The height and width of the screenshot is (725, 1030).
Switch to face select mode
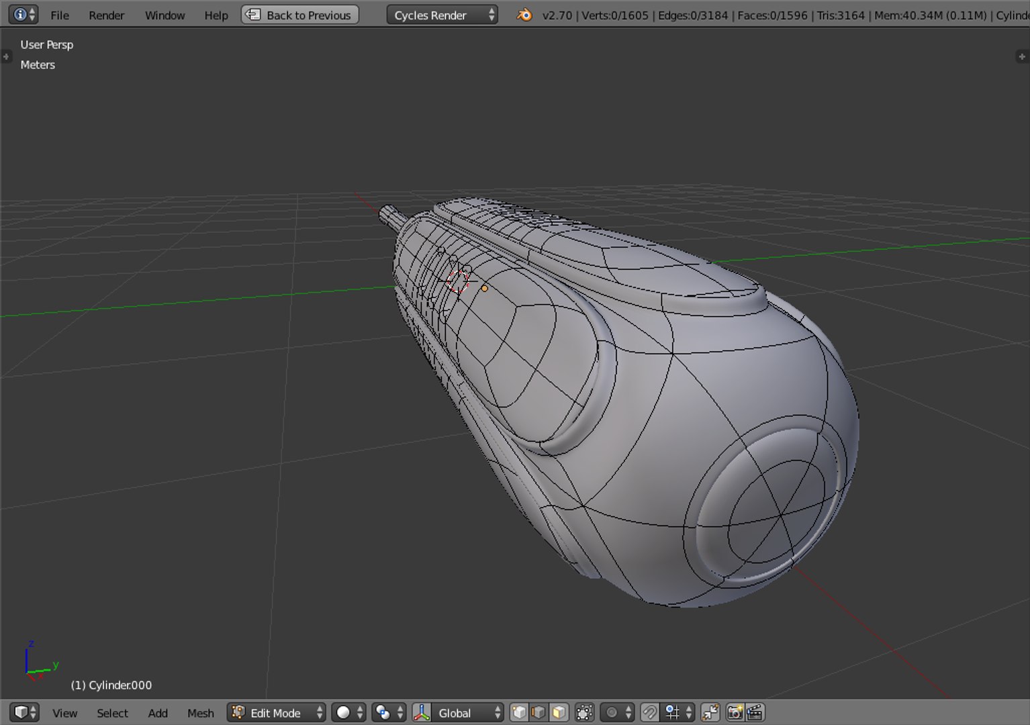559,712
